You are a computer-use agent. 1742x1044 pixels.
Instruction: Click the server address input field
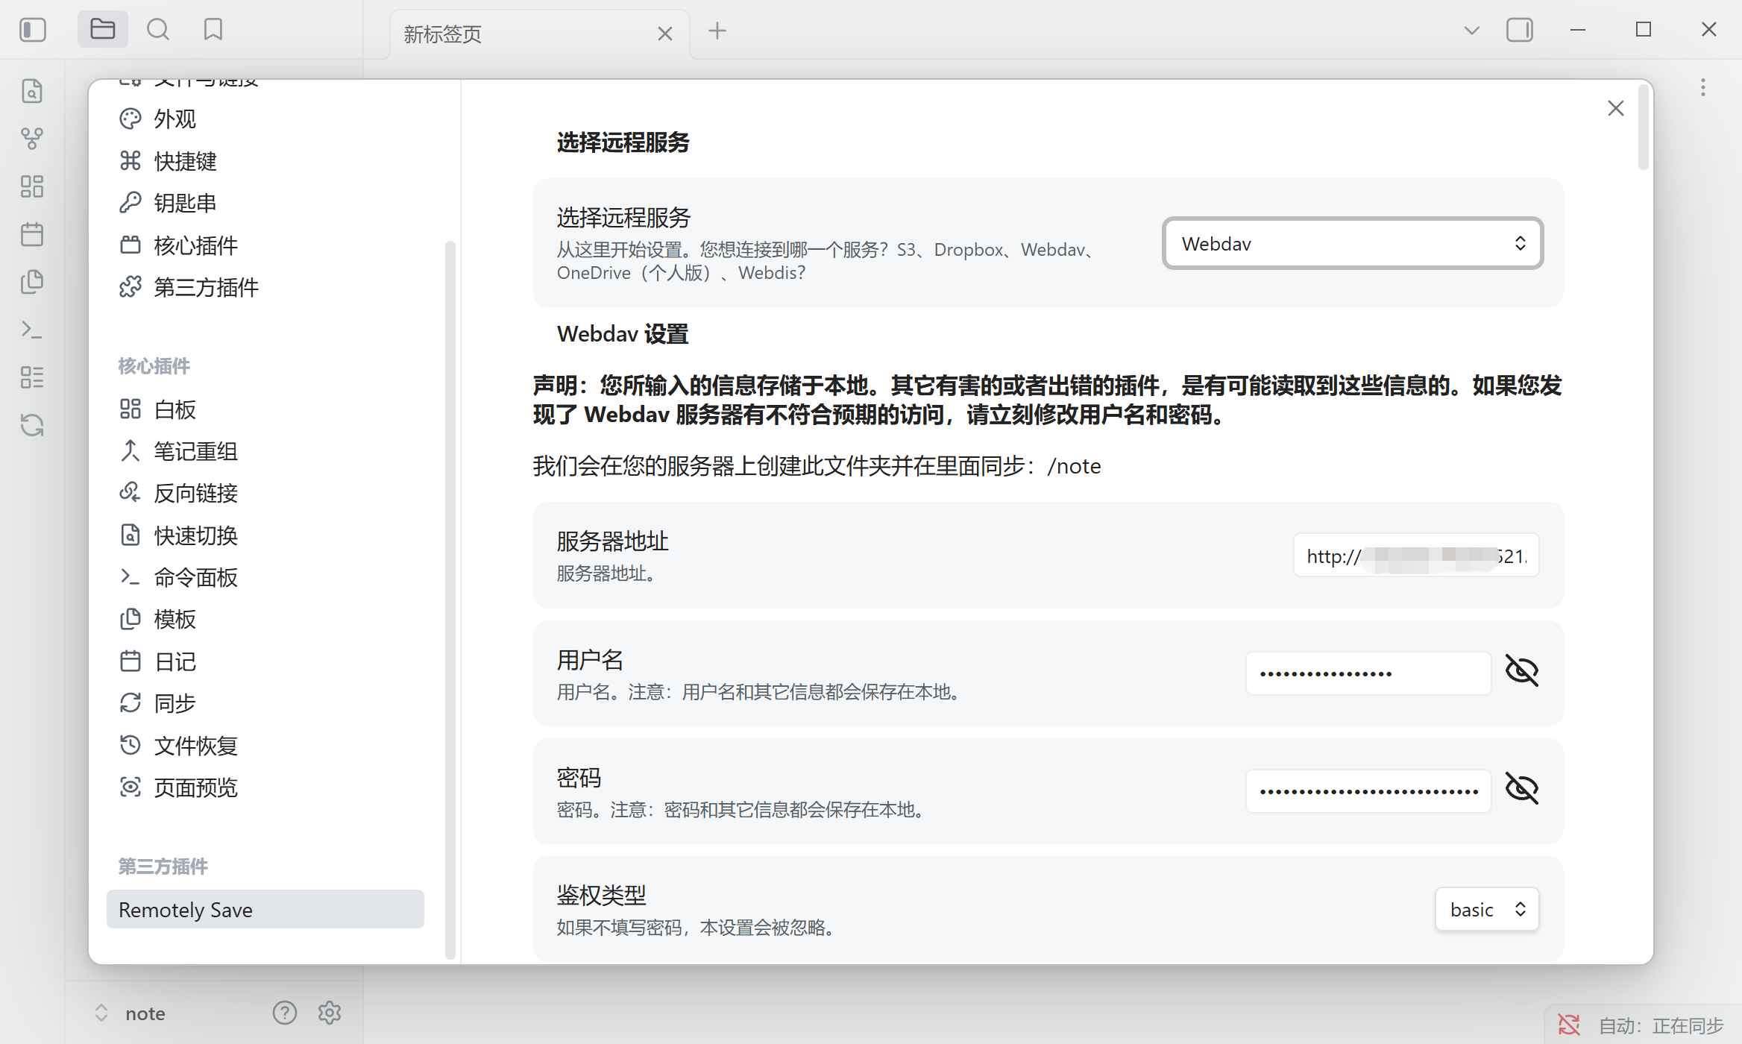pos(1415,556)
